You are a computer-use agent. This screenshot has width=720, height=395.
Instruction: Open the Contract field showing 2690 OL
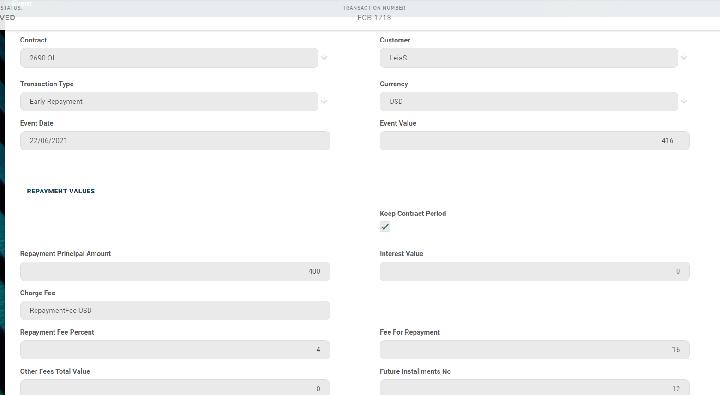click(169, 58)
